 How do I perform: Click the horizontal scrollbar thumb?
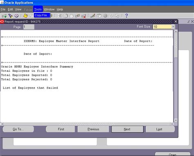87,124
